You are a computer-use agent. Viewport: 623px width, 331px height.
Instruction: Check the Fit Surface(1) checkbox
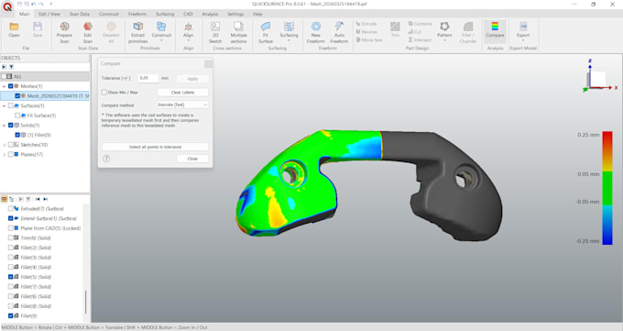tap(17, 116)
